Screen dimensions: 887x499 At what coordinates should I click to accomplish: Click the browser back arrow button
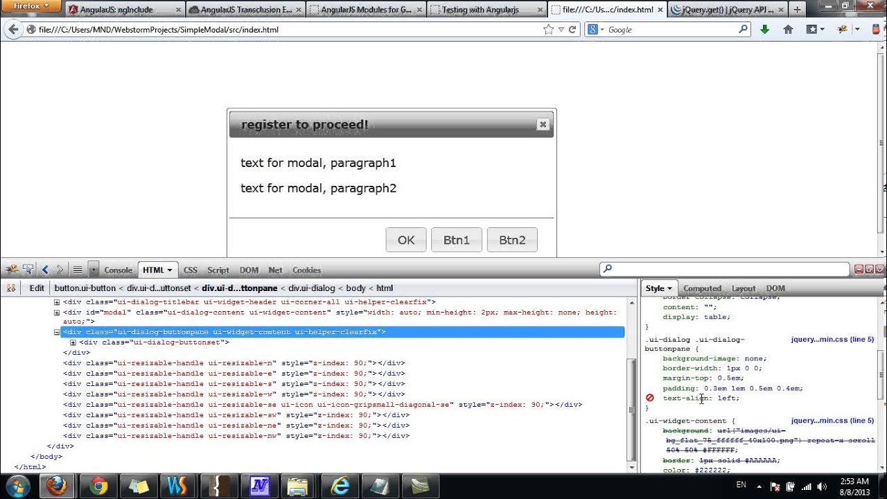(x=12, y=29)
